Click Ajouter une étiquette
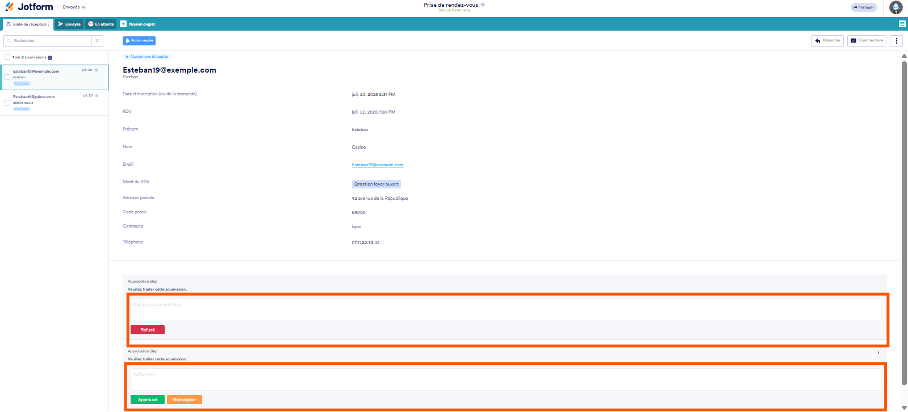This screenshot has width=908, height=412. 147,57
